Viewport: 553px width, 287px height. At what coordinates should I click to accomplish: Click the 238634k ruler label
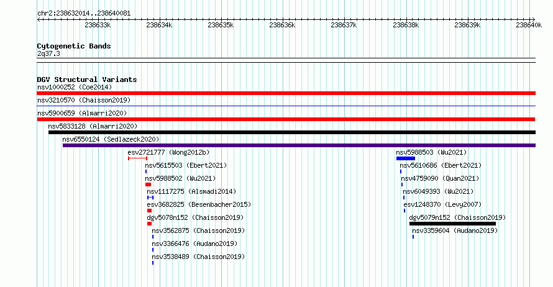pos(159,25)
